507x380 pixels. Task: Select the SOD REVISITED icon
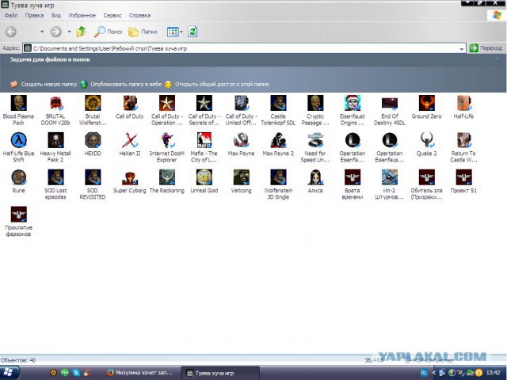pyautogui.click(x=93, y=177)
